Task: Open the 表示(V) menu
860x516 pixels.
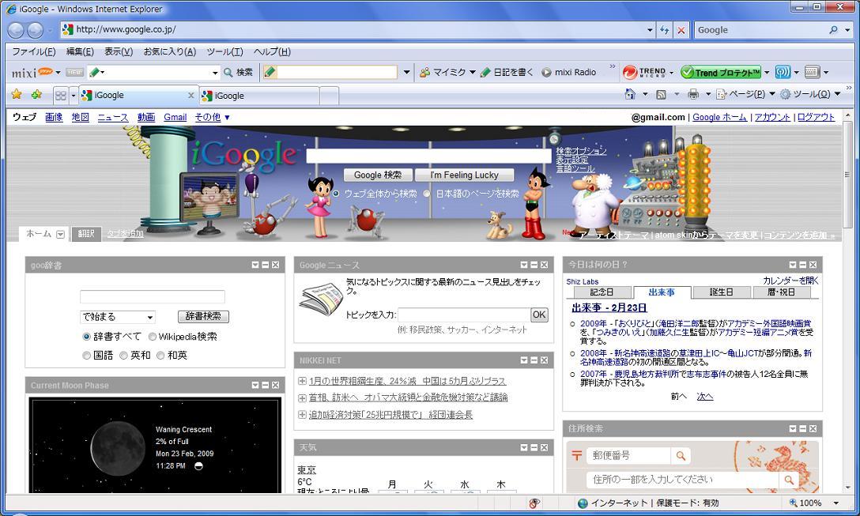Action: [x=119, y=51]
